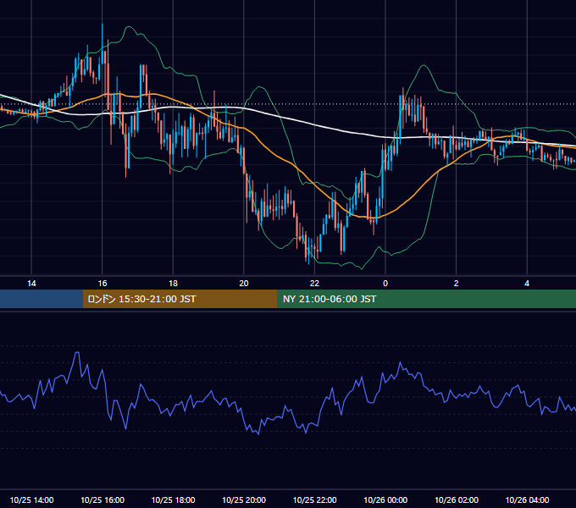The image size is (576, 508).
Task: Select the 0 hour axis label
Action: (385, 284)
